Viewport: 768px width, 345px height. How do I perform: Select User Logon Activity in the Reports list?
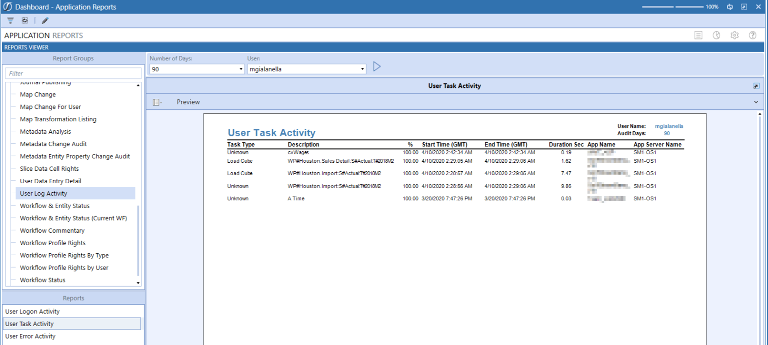pos(32,311)
